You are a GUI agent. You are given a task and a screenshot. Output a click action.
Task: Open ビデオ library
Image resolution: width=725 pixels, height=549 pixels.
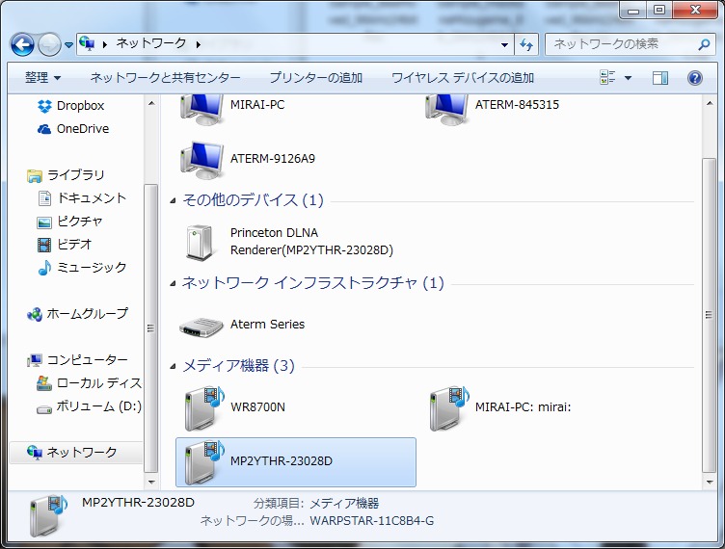[65, 245]
